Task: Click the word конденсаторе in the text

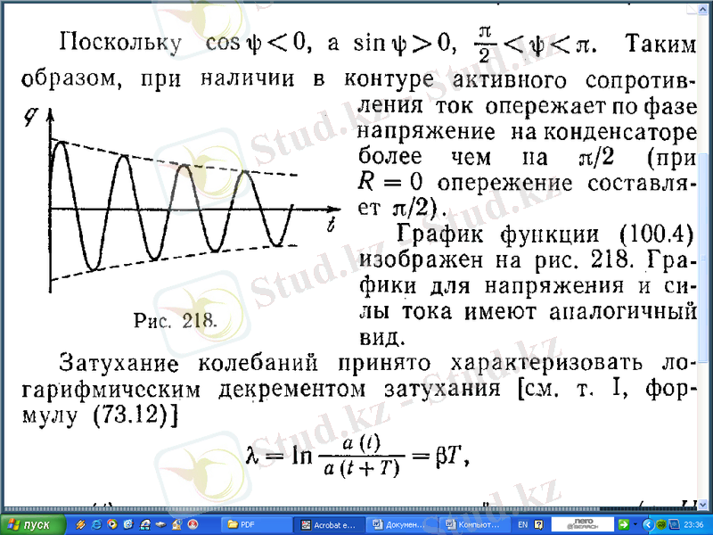Action: pos(619,132)
